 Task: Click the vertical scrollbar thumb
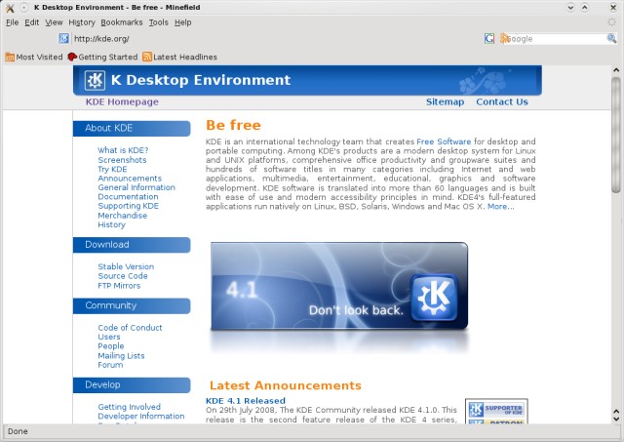(616, 136)
